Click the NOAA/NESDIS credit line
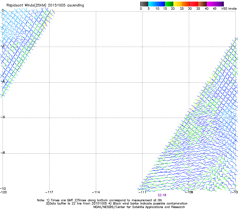238x209 pixels. coord(139,207)
